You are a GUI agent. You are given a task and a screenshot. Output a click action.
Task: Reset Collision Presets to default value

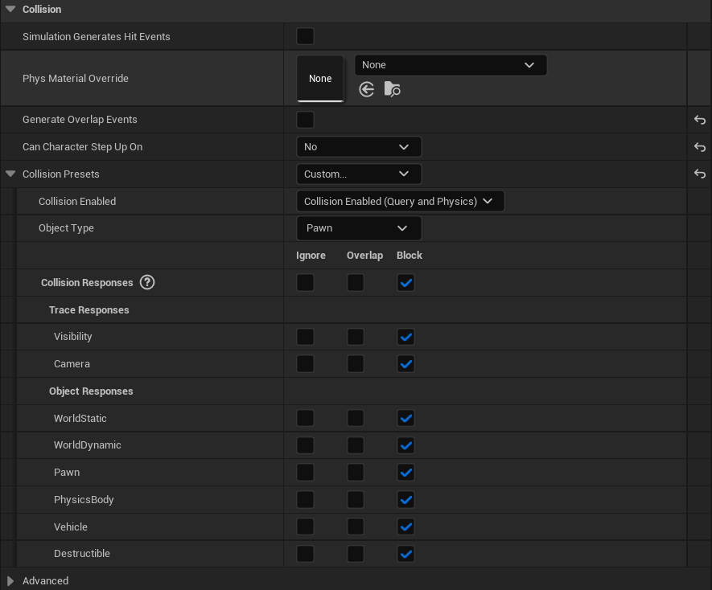click(699, 174)
